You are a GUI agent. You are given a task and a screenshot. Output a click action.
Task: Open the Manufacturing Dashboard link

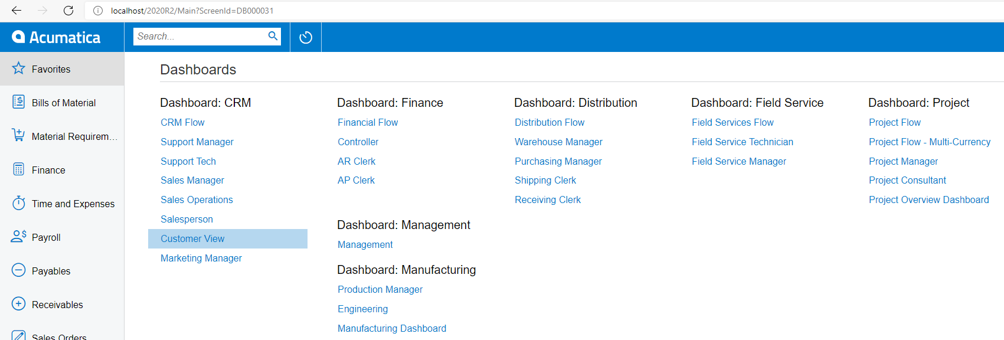point(392,328)
